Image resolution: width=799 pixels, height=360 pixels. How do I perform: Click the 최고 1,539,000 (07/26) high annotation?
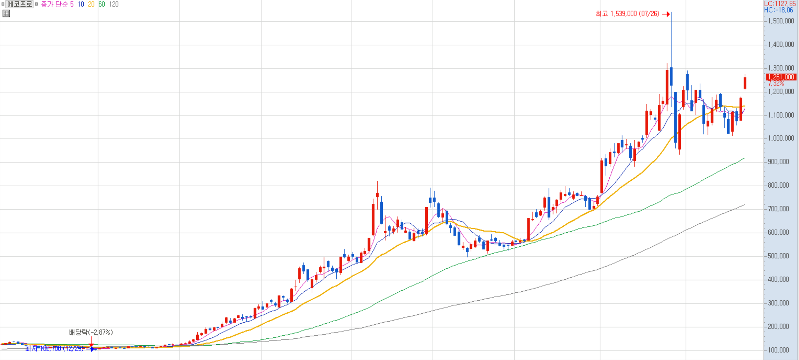pyautogui.click(x=627, y=14)
